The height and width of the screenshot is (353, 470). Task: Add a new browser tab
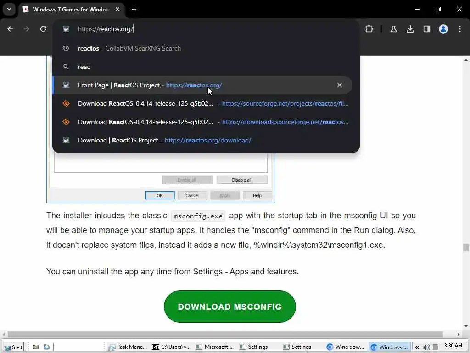134,9
